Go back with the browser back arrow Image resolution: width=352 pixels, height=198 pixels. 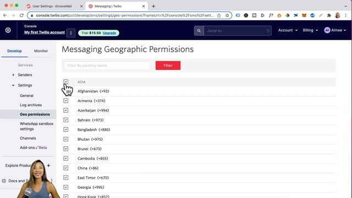click(x=5, y=15)
